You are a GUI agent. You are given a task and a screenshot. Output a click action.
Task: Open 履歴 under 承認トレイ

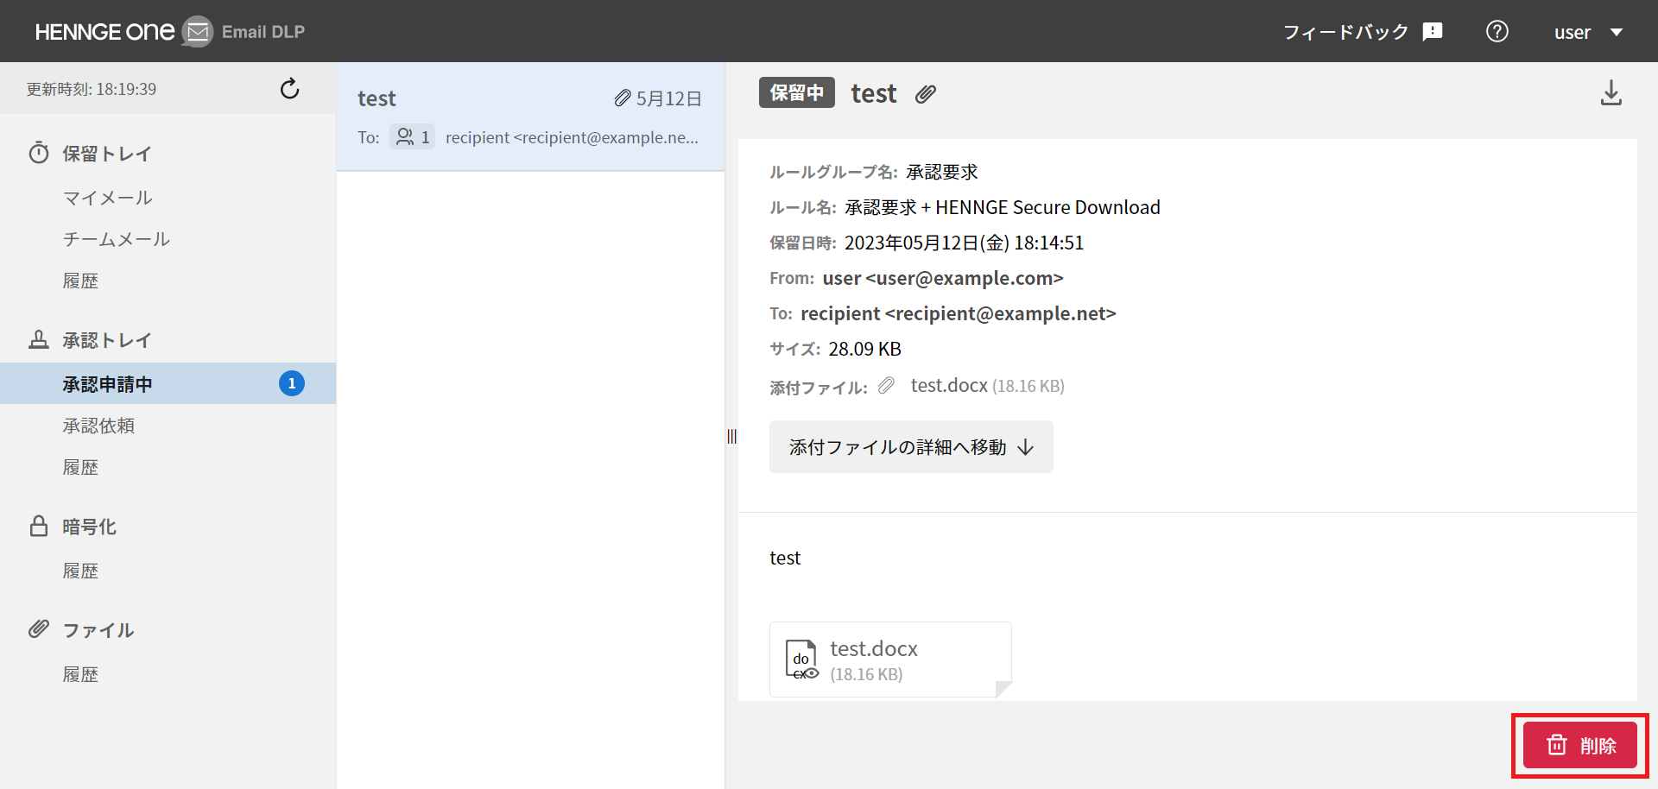click(x=80, y=467)
